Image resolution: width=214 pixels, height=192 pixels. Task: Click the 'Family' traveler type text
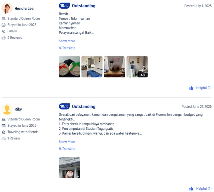[12, 31]
